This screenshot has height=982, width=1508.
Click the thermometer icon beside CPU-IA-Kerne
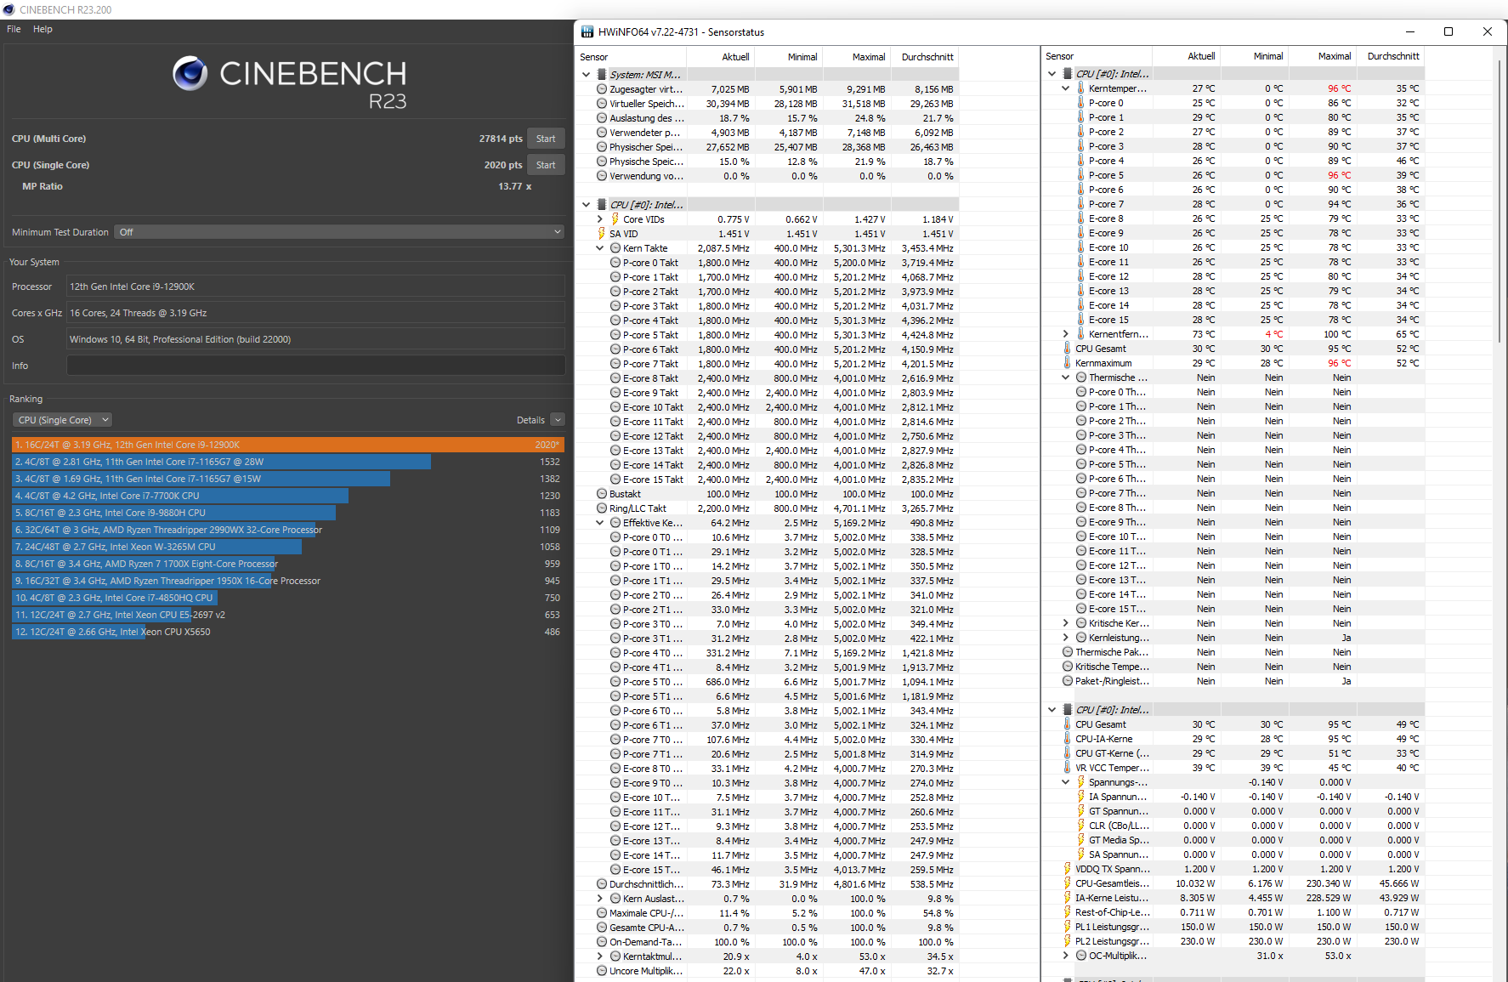coord(1068,739)
